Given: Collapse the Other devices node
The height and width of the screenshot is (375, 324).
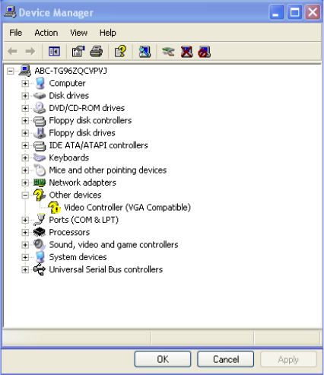Looking at the screenshot, I should [25, 195].
